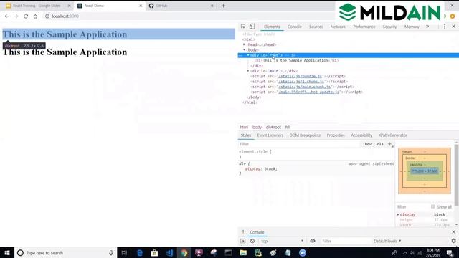Open Windows Start menu
459x258 pixels.
(7, 253)
